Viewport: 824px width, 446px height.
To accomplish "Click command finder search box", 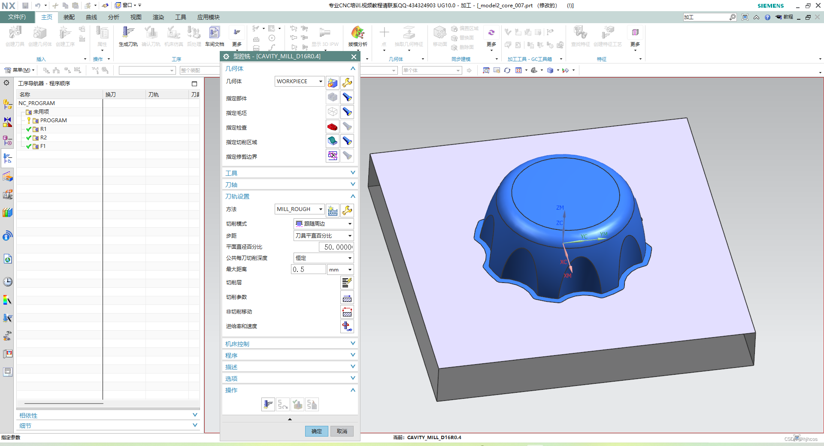I will (706, 17).
